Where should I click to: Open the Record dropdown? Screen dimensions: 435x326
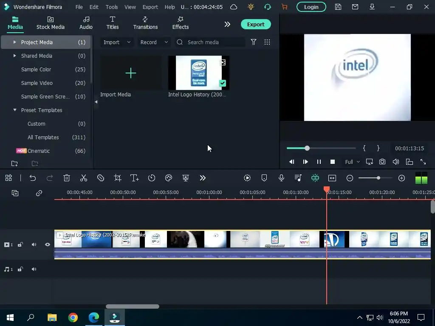[154, 42]
